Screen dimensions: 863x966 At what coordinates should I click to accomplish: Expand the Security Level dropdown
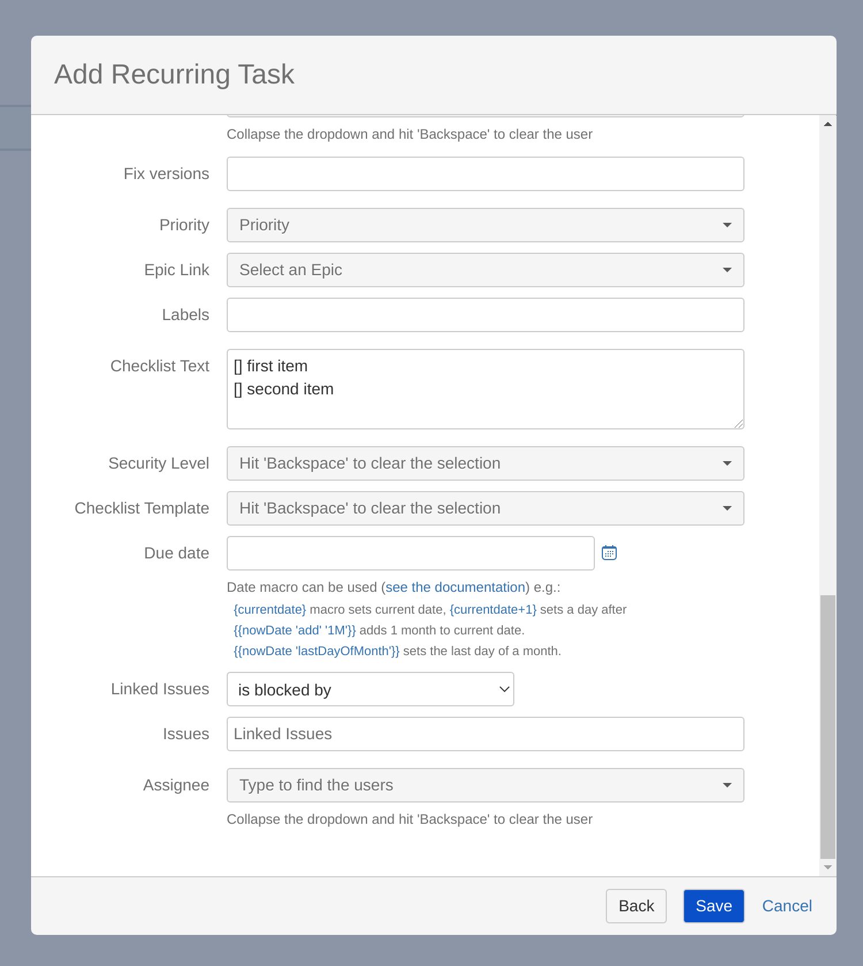click(485, 463)
